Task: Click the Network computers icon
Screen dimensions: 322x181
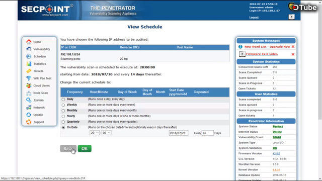Action: point(29,107)
